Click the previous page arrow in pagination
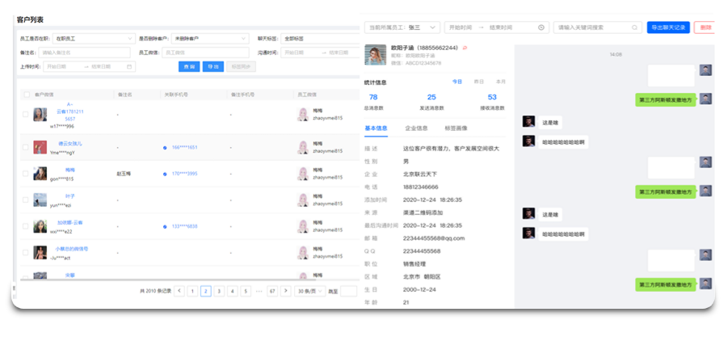Image resolution: width=727 pixels, height=350 pixels. coord(179,291)
